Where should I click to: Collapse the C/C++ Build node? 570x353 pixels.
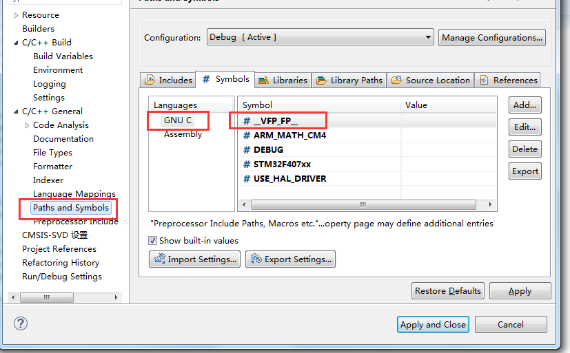click(x=16, y=43)
